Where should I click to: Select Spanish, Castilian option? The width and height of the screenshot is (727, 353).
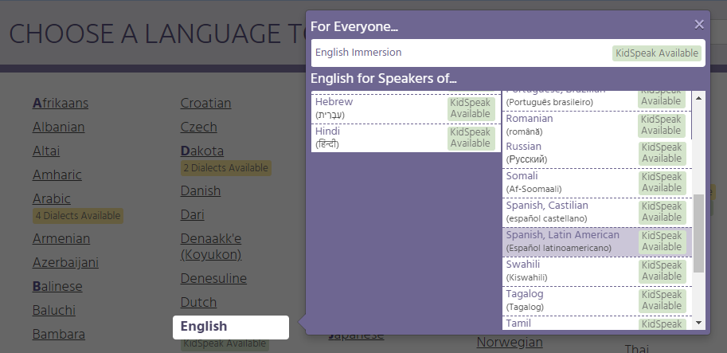pyautogui.click(x=596, y=212)
